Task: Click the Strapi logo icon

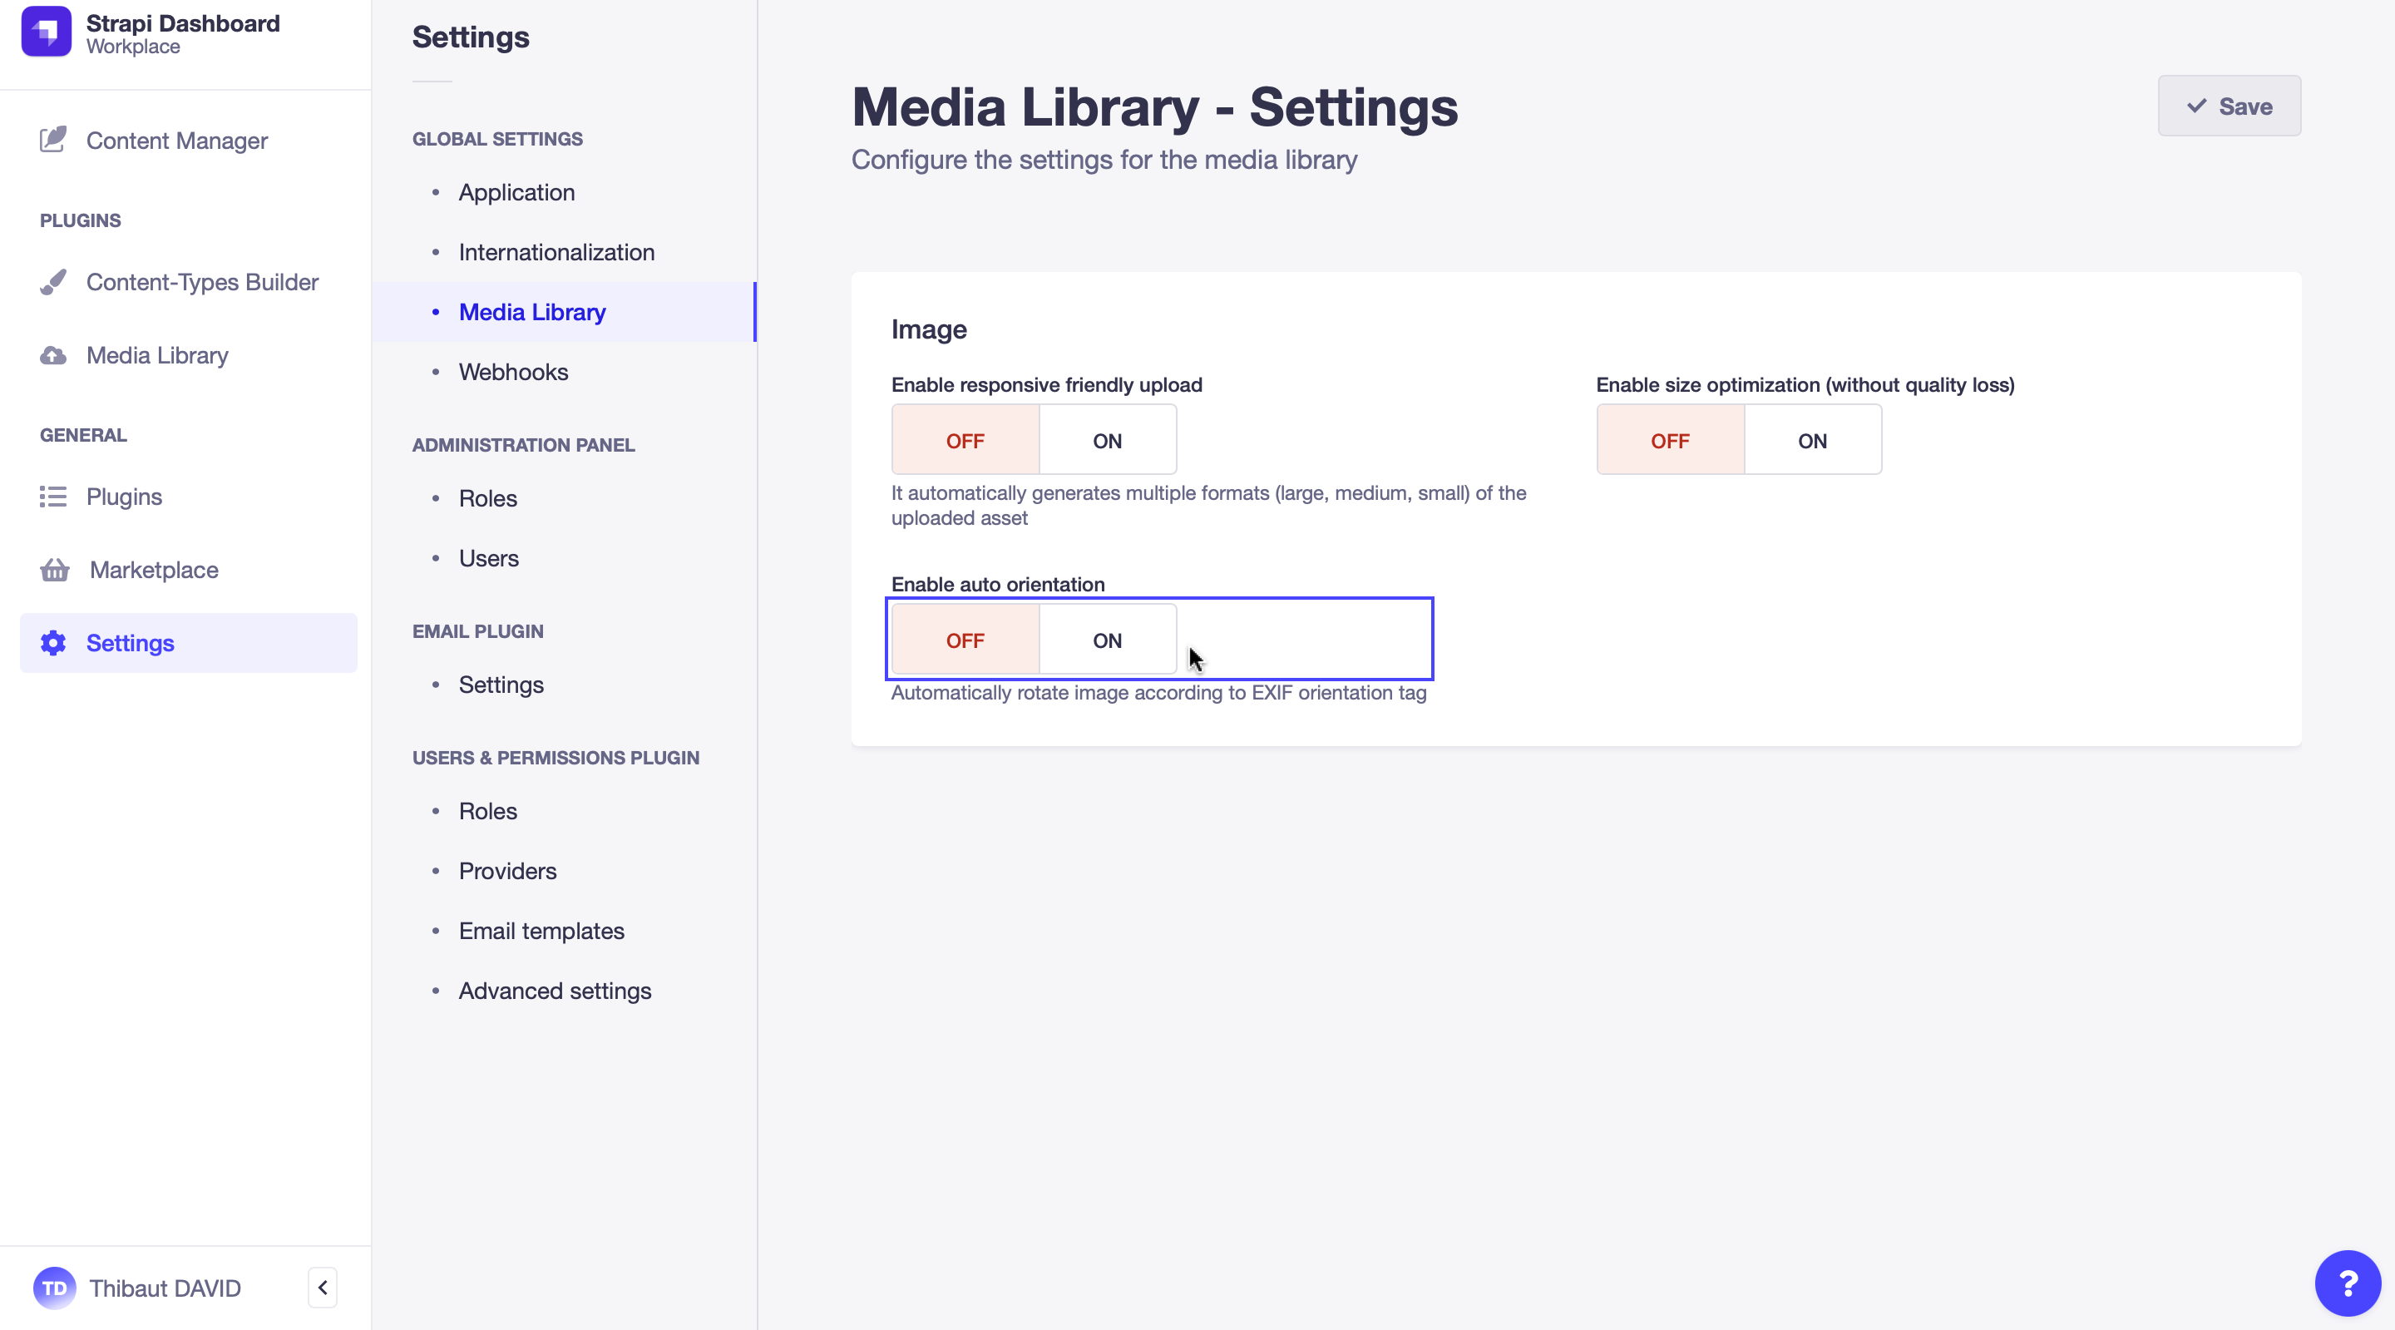Action: pyautogui.click(x=46, y=32)
